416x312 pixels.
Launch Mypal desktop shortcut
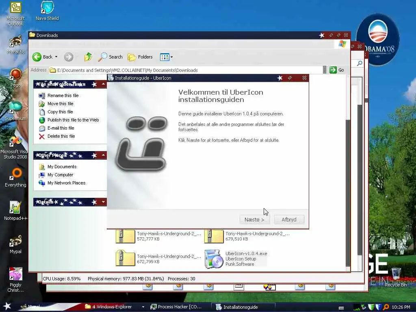click(x=15, y=245)
